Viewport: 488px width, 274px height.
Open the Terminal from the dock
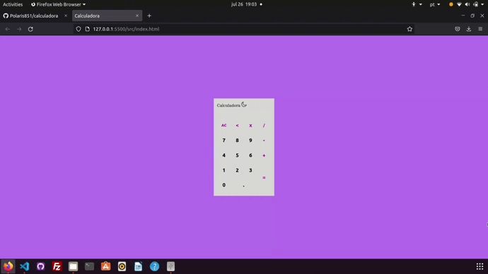coord(89,266)
